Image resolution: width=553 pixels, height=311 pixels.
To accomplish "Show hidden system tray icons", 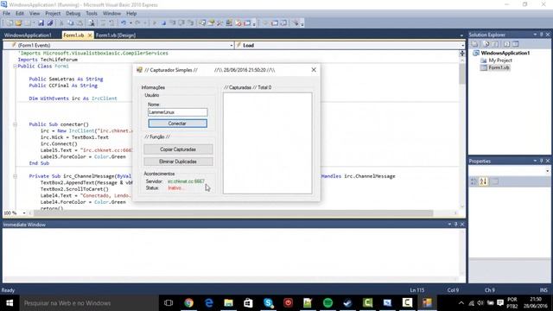I will tap(461, 303).
